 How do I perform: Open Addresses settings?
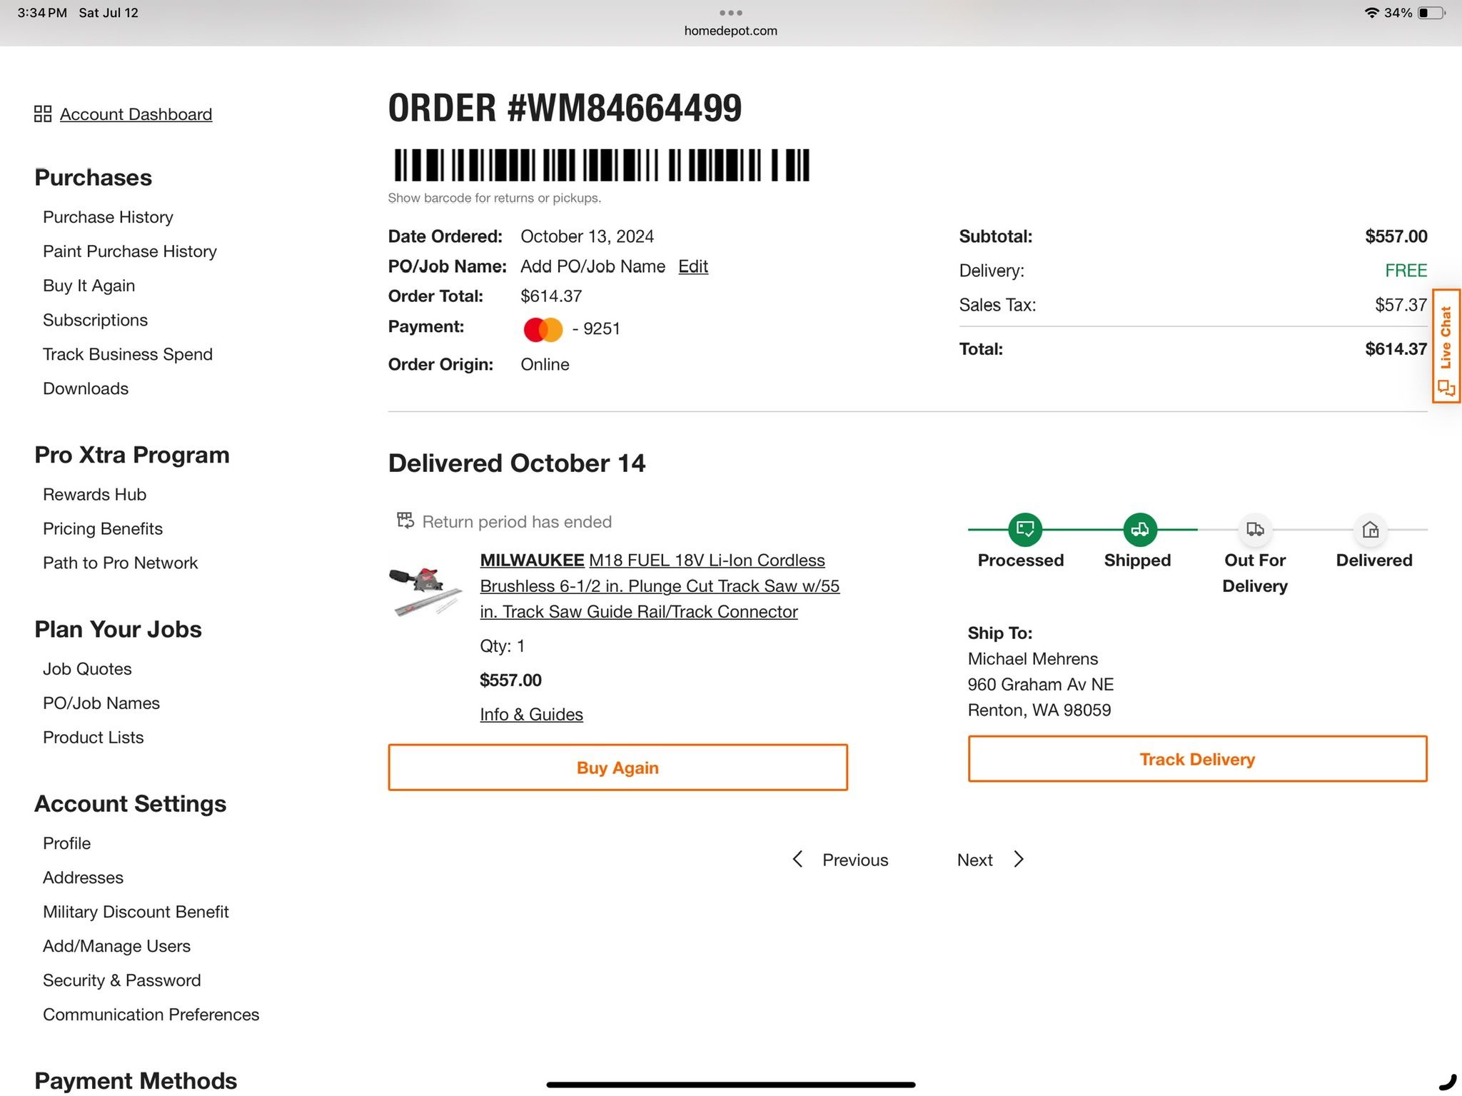(83, 878)
